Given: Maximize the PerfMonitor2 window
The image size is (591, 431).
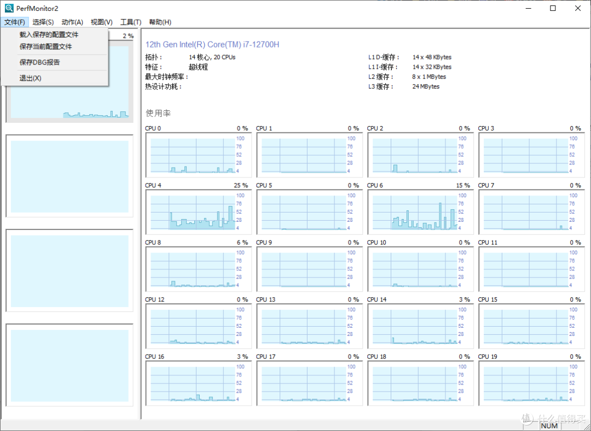Looking at the screenshot, I should pyautogui.click(x=553, y=8).
